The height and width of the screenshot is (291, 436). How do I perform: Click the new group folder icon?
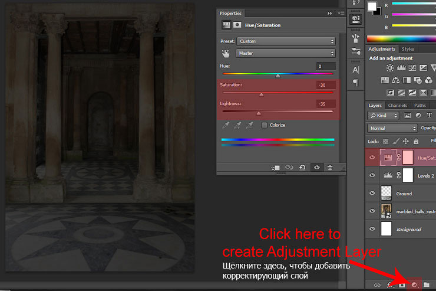(427, 285)
